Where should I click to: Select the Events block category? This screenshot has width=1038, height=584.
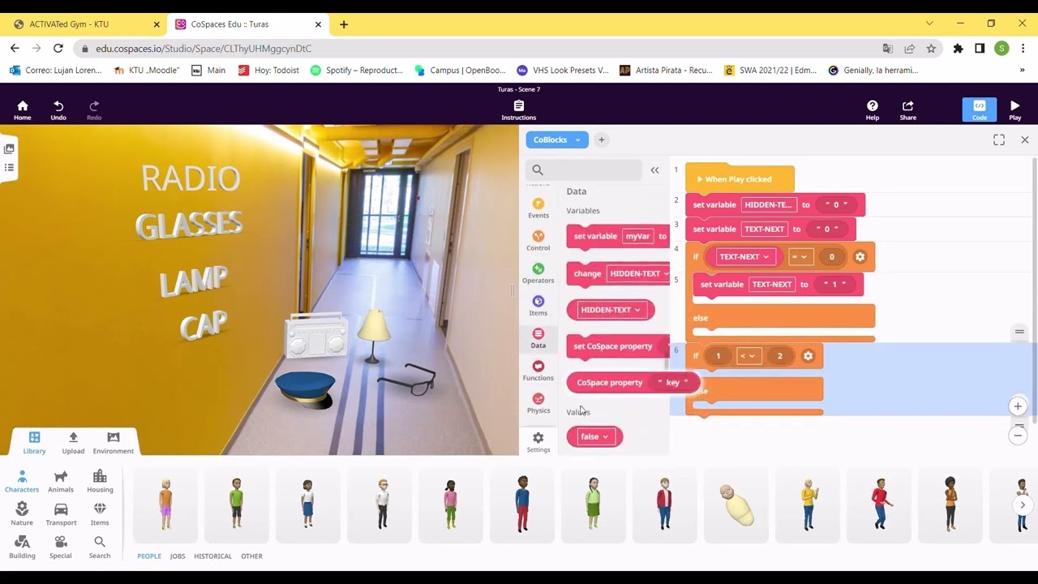pos(538,208)
